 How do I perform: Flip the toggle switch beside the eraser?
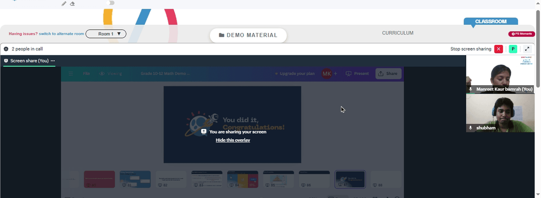tap(110, 3)
